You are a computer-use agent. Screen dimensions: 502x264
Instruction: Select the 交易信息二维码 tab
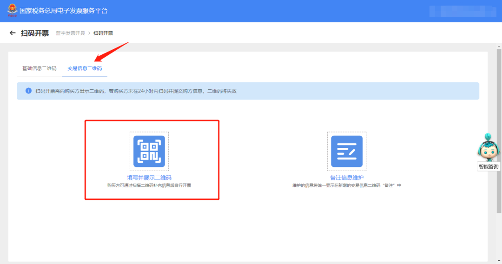point(85,68)
